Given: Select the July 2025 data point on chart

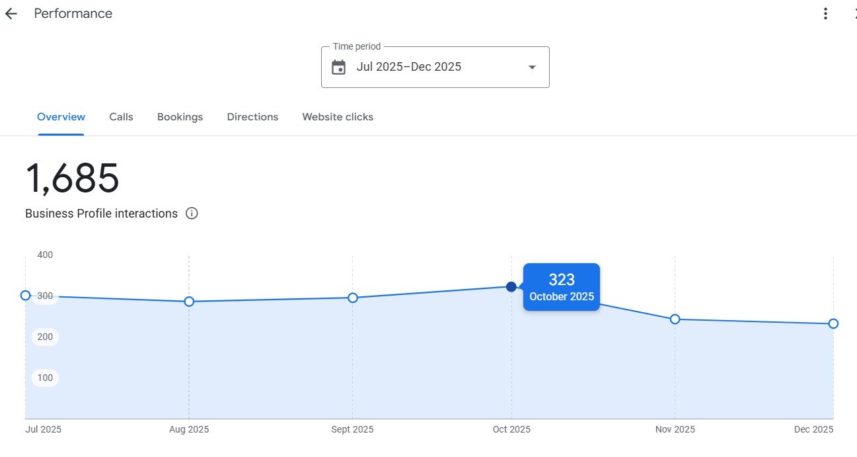Looking at the screenshot, I should [x=26, y=296].
